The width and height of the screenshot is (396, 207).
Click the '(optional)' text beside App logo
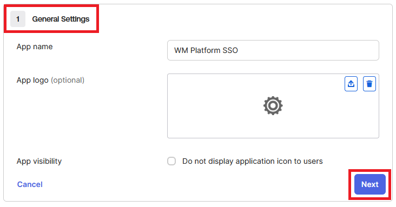[x=68, y=81]
